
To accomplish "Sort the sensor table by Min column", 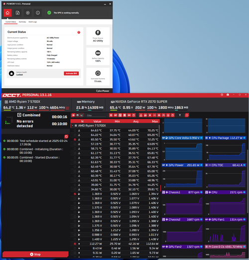I will (x=117, y=122).
